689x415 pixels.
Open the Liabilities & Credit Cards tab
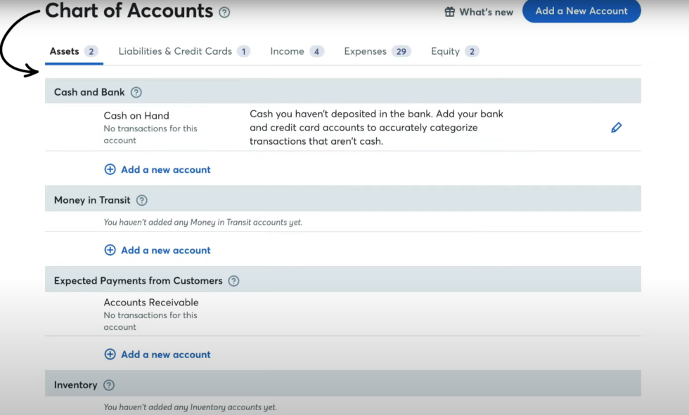(176, 51)
